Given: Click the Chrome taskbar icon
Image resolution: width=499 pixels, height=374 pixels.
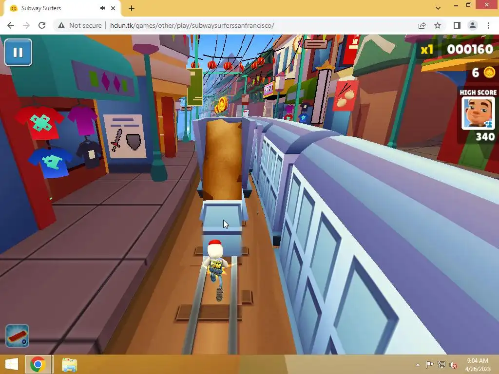Looking at the screenshot, I should [38, 364].
